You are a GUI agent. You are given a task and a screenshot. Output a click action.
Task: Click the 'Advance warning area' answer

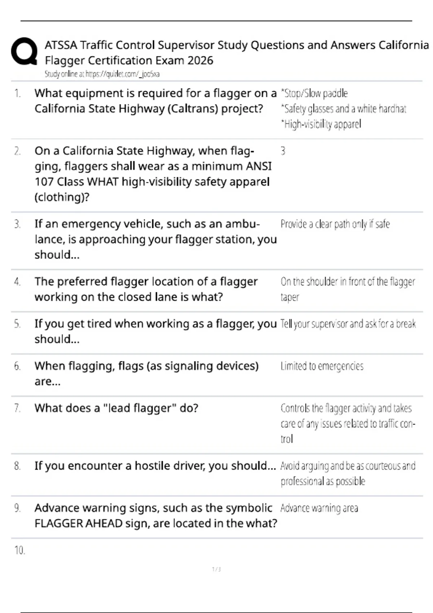(x=319, y=508)
